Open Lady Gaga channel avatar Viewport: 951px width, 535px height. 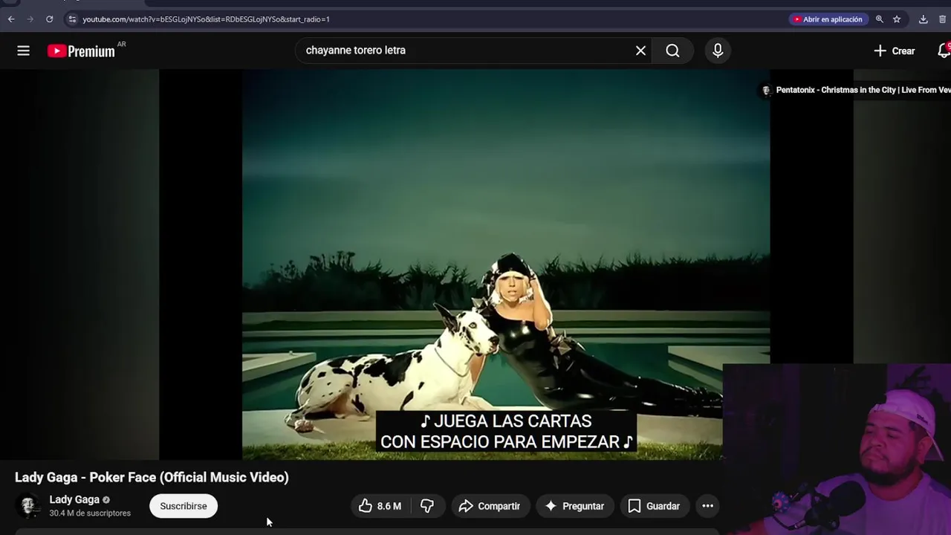click(29, 506)
